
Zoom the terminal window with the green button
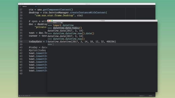point(52,21)
